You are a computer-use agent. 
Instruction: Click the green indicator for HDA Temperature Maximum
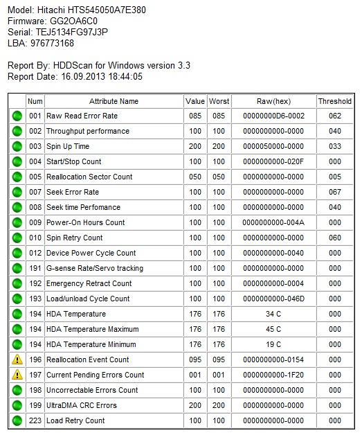coord(17,329)
